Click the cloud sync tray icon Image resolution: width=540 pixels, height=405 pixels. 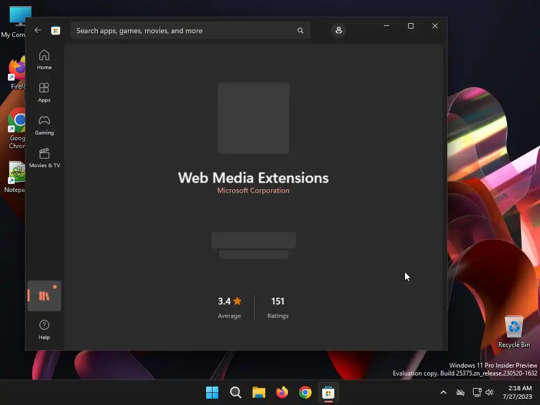coord(460,392)
